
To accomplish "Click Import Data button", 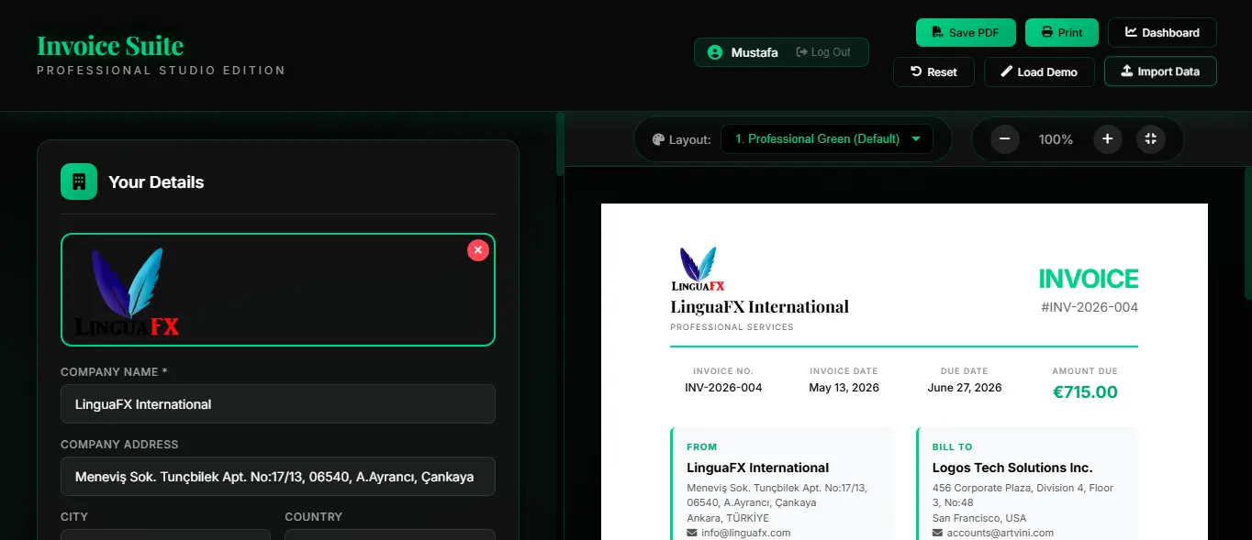I will coord(1160,72).
